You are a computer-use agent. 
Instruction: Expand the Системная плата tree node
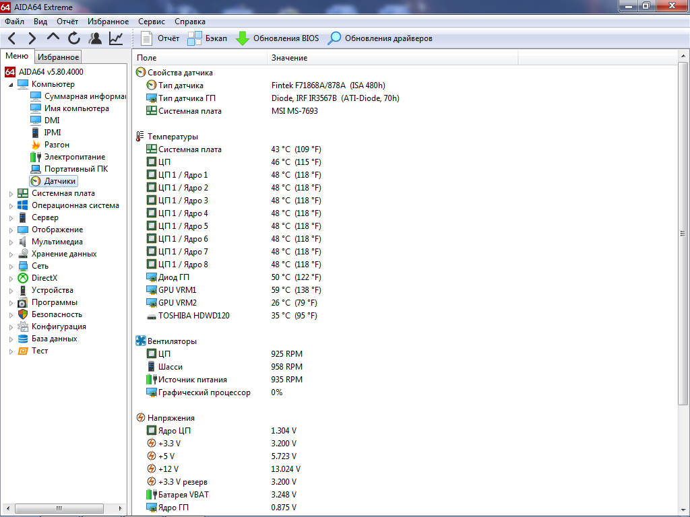coord(11,193)
